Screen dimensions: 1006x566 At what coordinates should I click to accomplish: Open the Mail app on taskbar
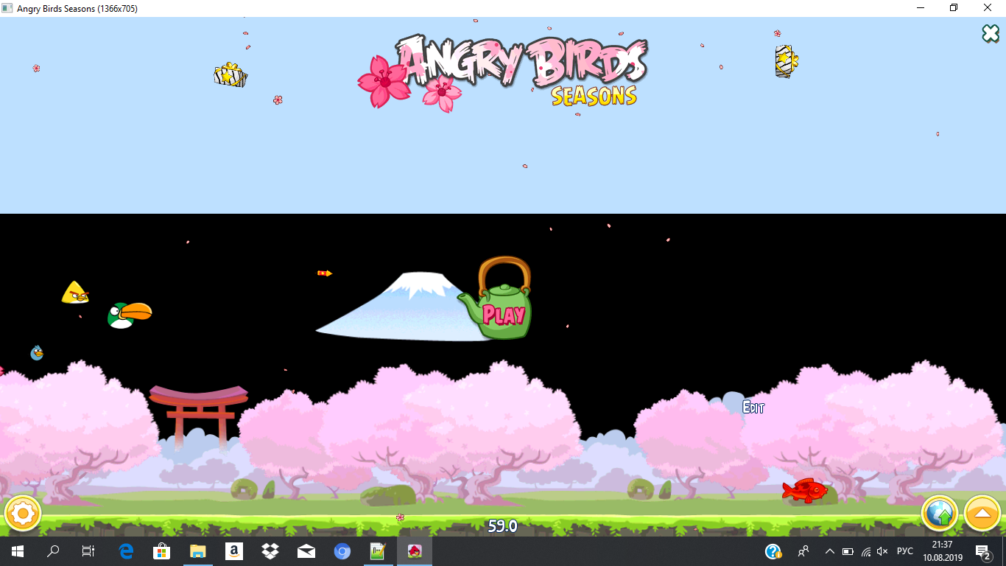(306, 551)
